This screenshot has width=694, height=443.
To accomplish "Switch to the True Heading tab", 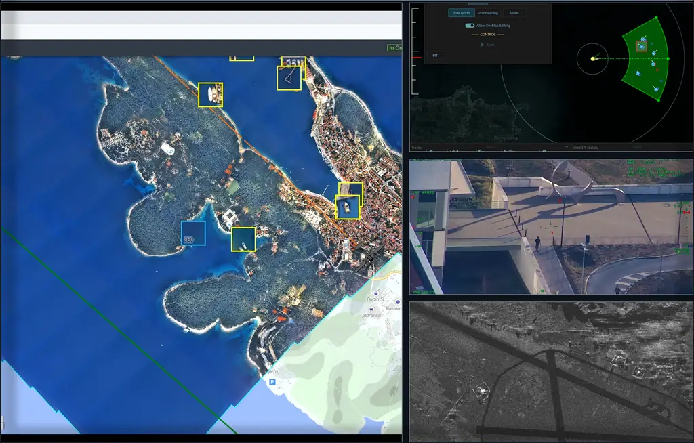I will pyautogui.click(x=488, y=13).
